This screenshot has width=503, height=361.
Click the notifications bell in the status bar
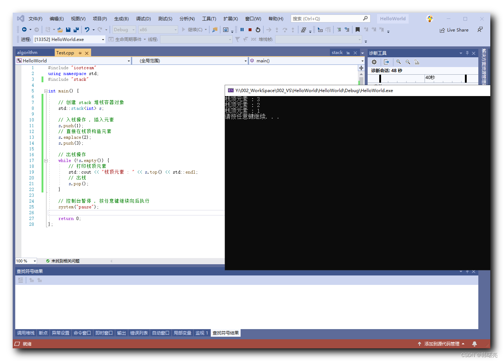tap(474, 344)
